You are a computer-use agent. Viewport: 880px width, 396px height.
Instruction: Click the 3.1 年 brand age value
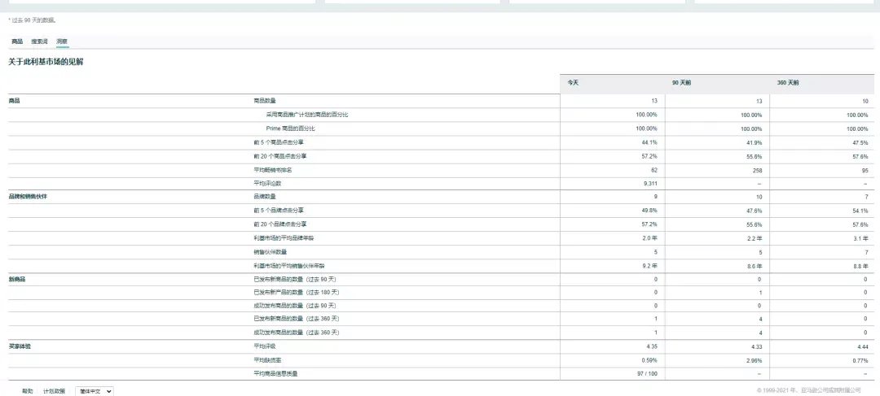click(860, 238)
